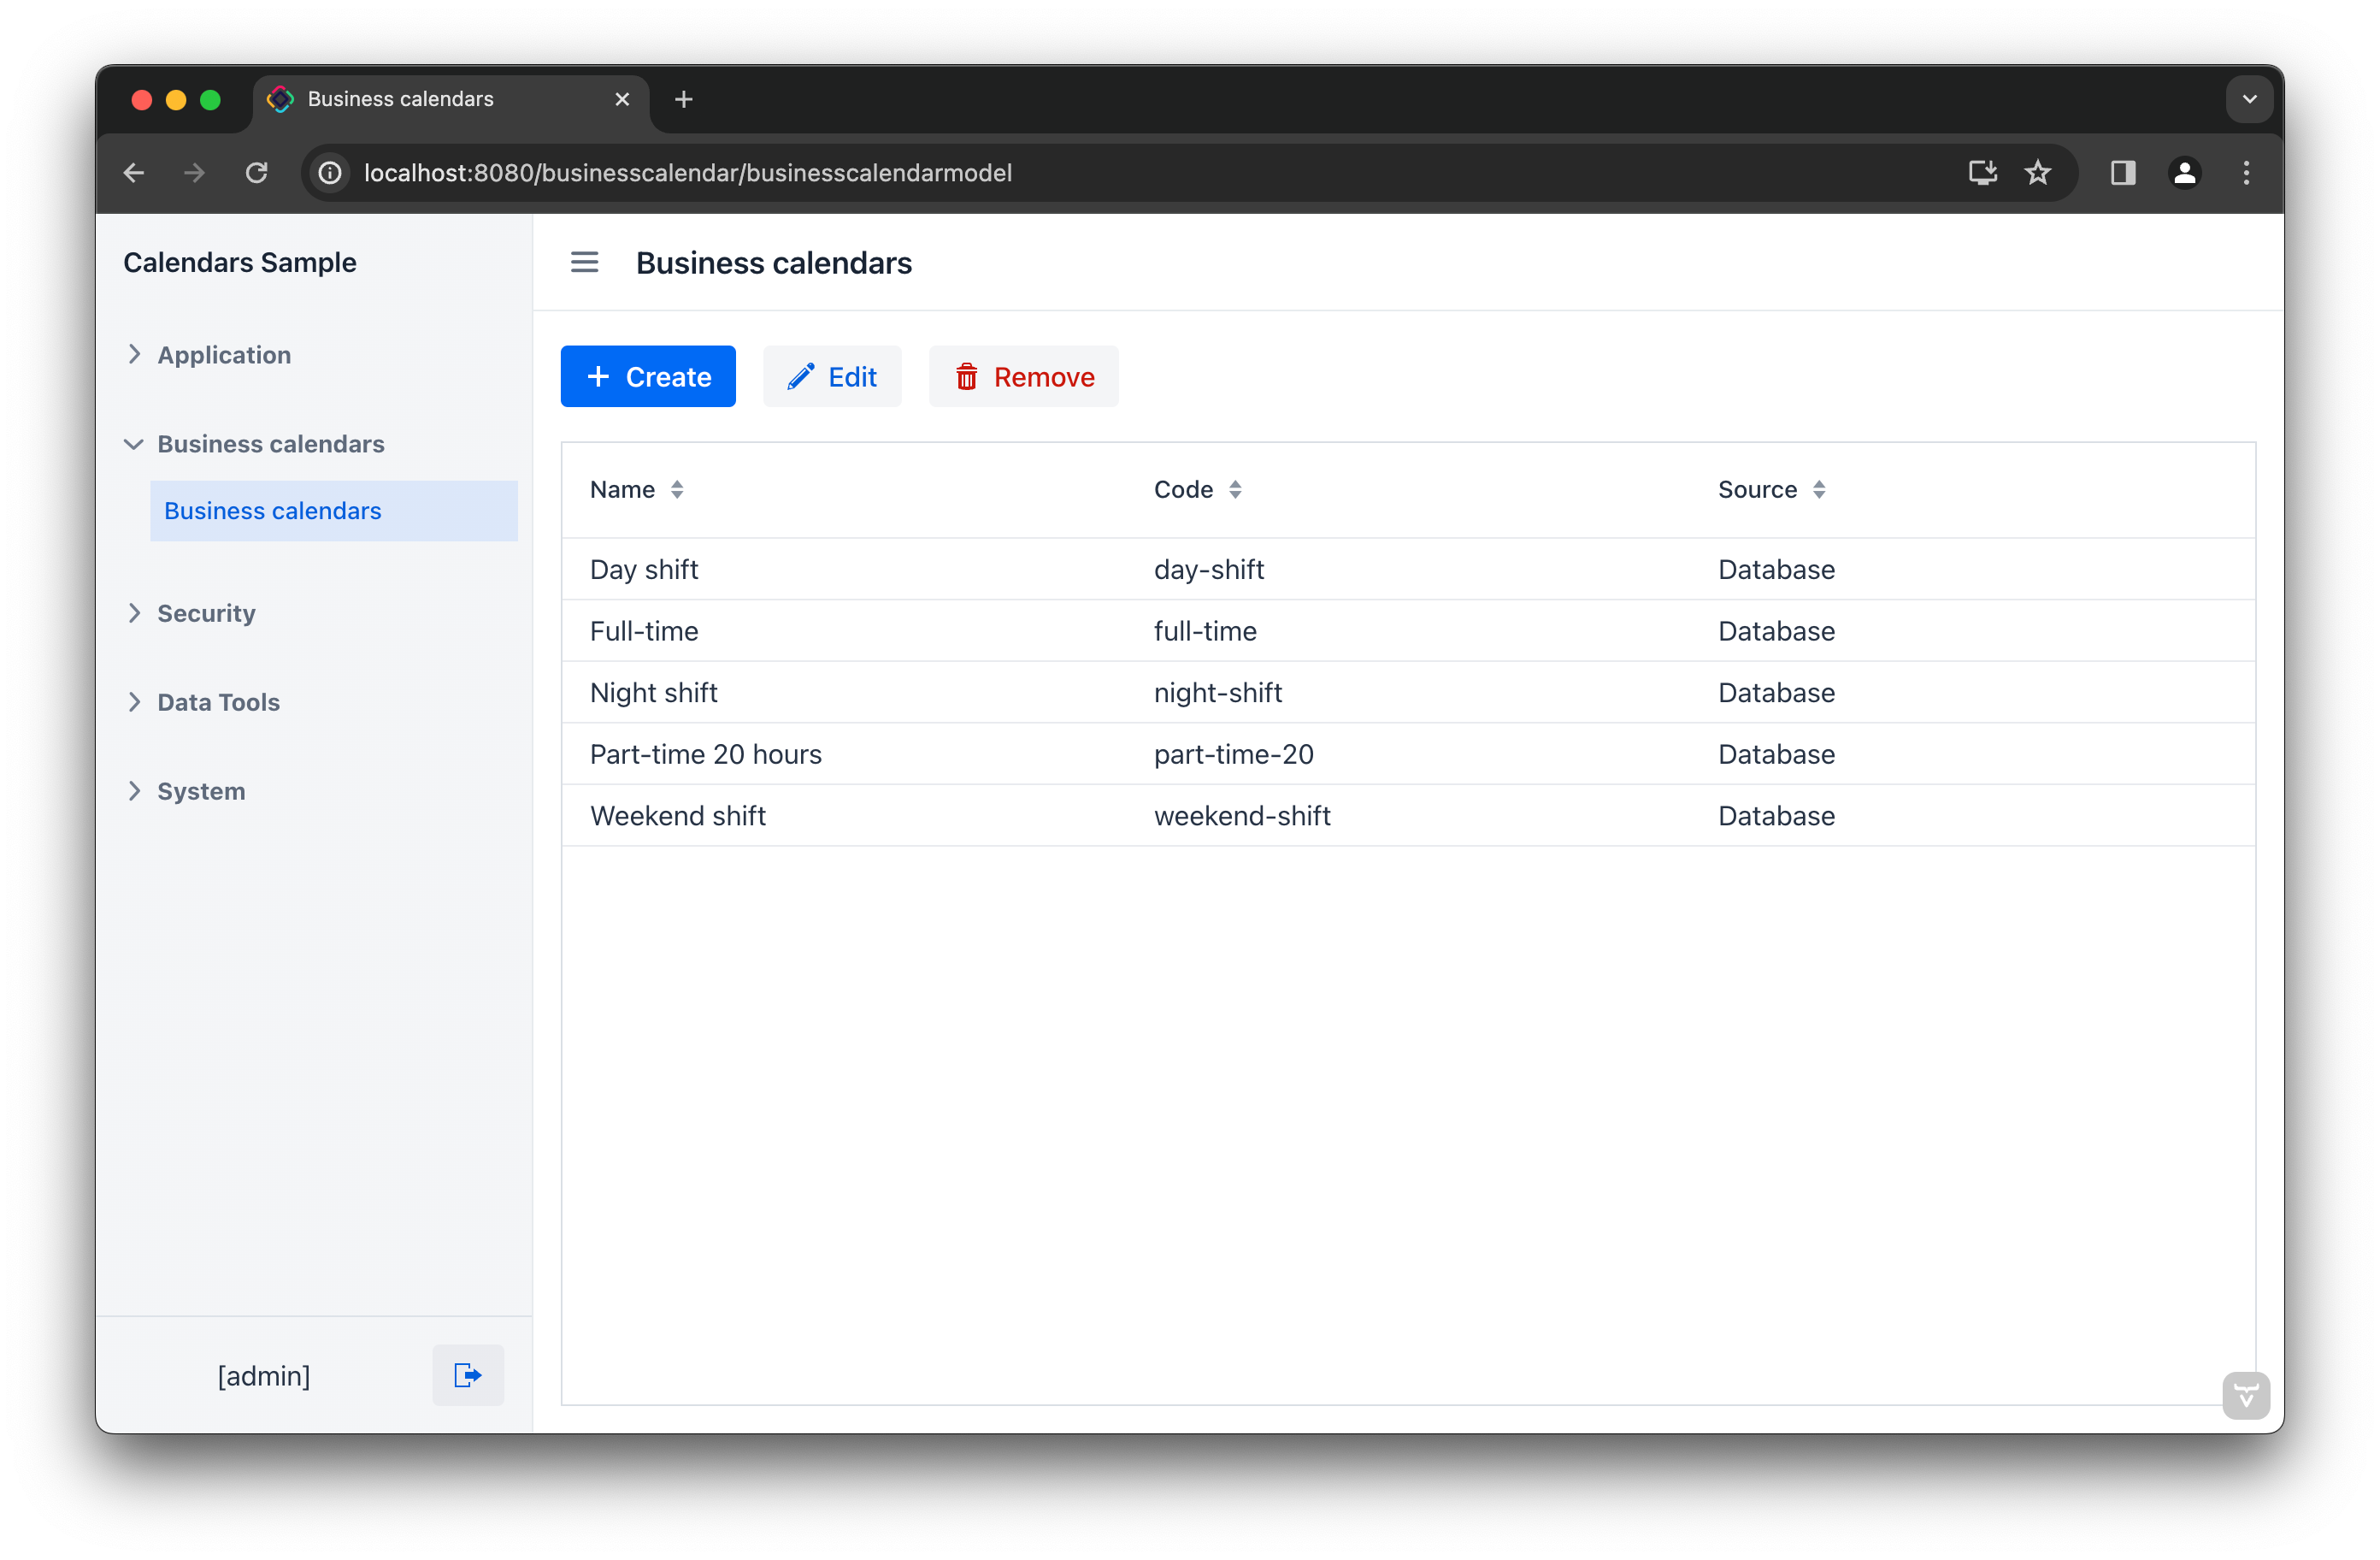2380x1560 pixels.
Task: Click the Edit pencil icon
Action: point(800,376)
